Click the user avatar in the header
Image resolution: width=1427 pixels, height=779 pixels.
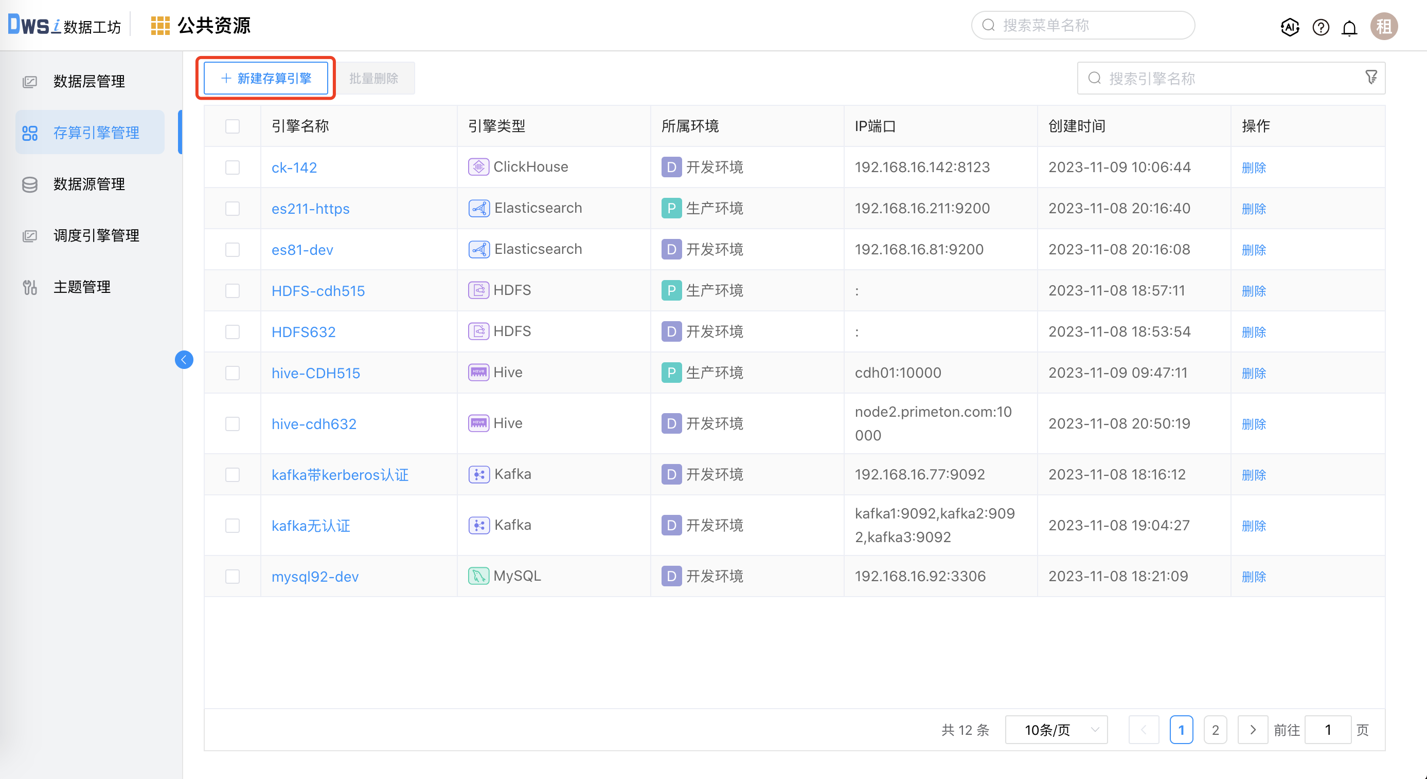point(1384,26)
